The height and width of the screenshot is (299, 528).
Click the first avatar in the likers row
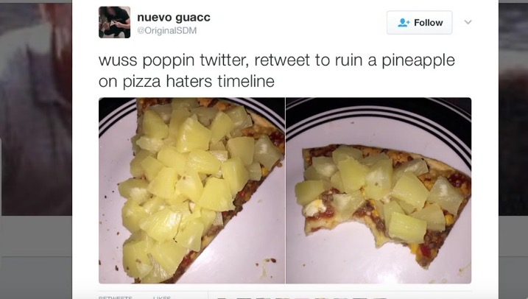(x=222, y=298)
